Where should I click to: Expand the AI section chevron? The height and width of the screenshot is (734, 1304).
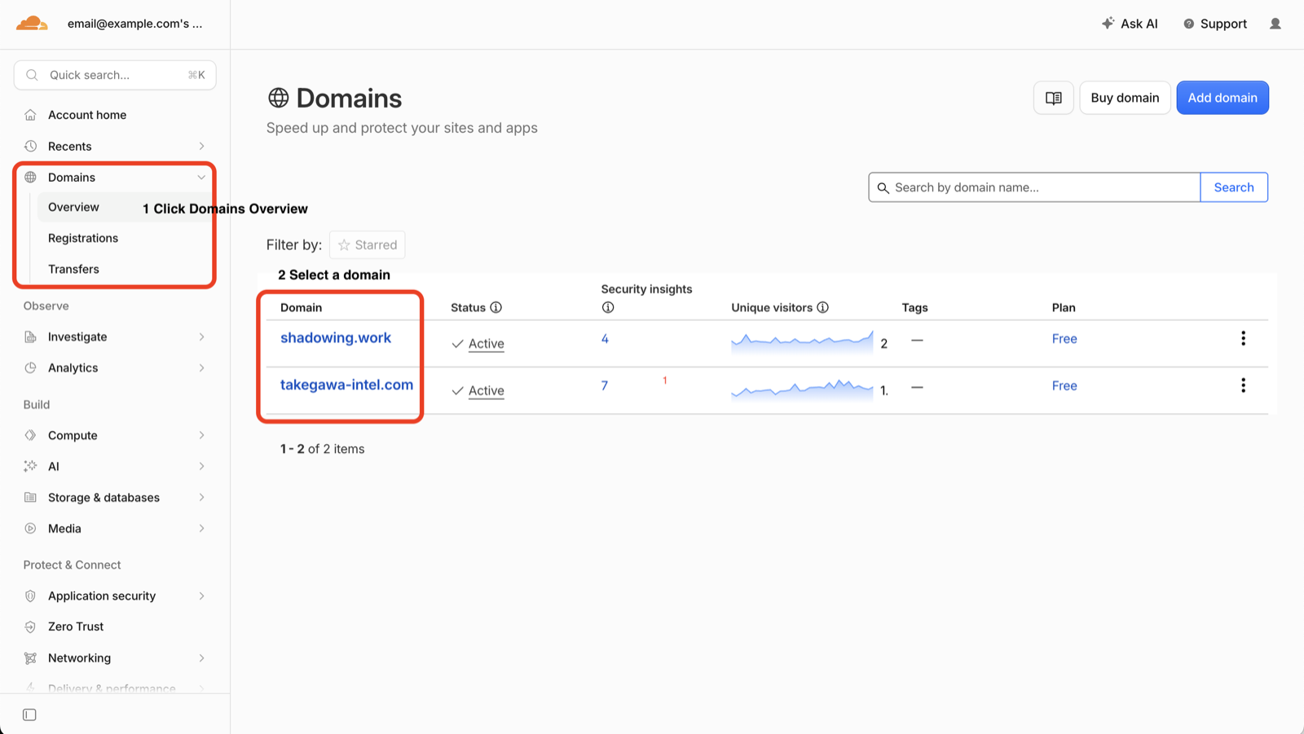pyautogui.click(x=201, y=466)
